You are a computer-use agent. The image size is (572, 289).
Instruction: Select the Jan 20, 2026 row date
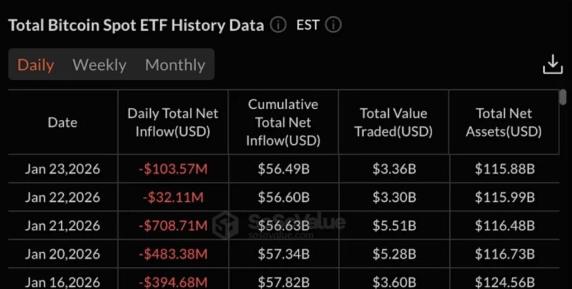(x=63, y=254)
